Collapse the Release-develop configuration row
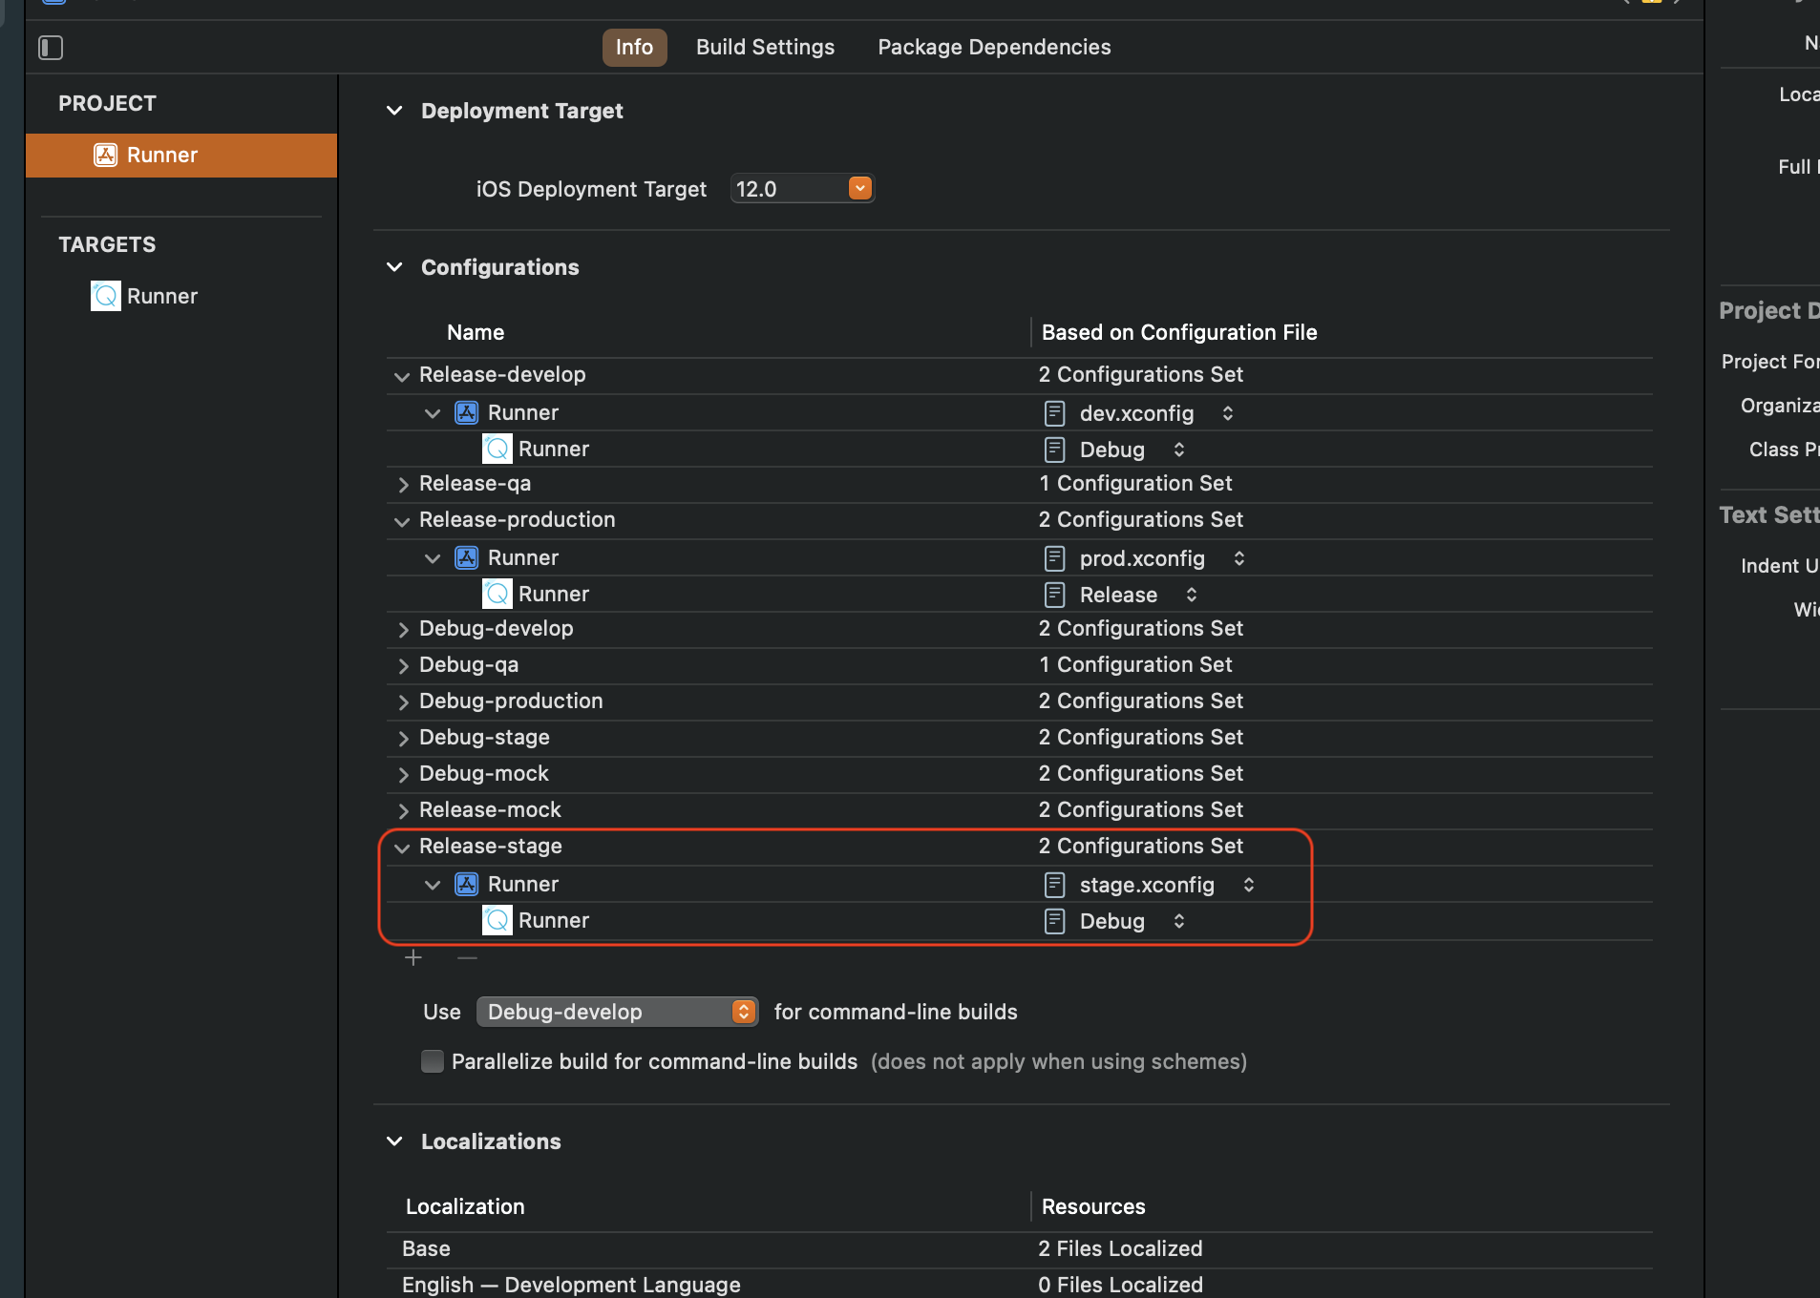Viewport: 1820px width, 1298px height. tap(403, 375)
